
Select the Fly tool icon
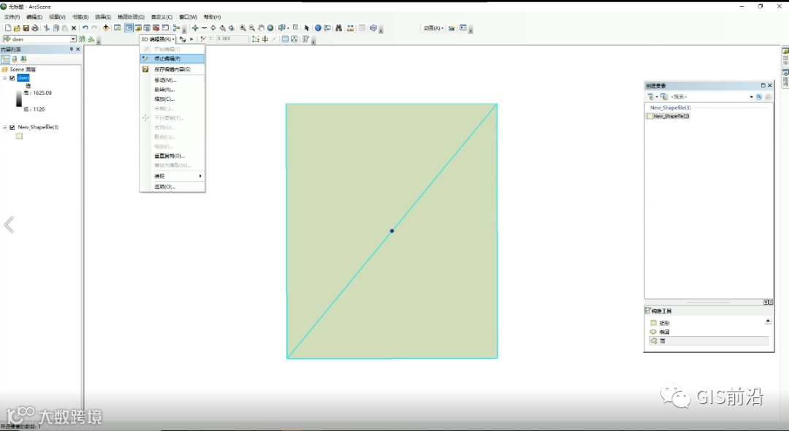tap(205, 28)
